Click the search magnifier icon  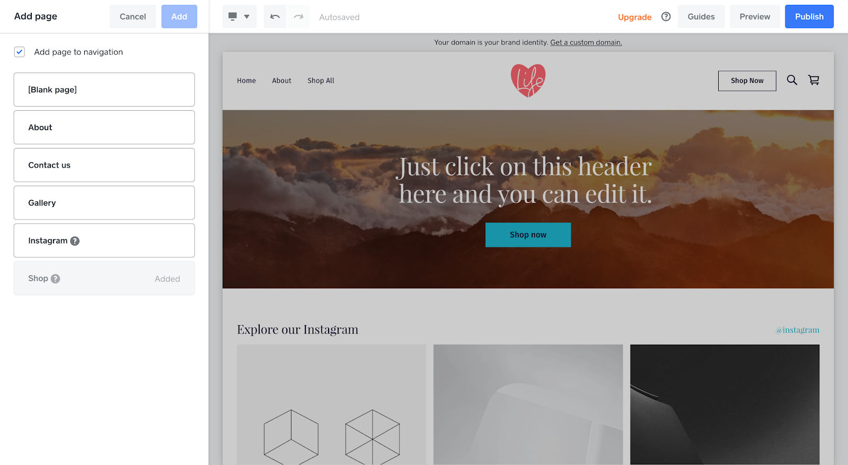pyautogui.click(x=792, y=80)
